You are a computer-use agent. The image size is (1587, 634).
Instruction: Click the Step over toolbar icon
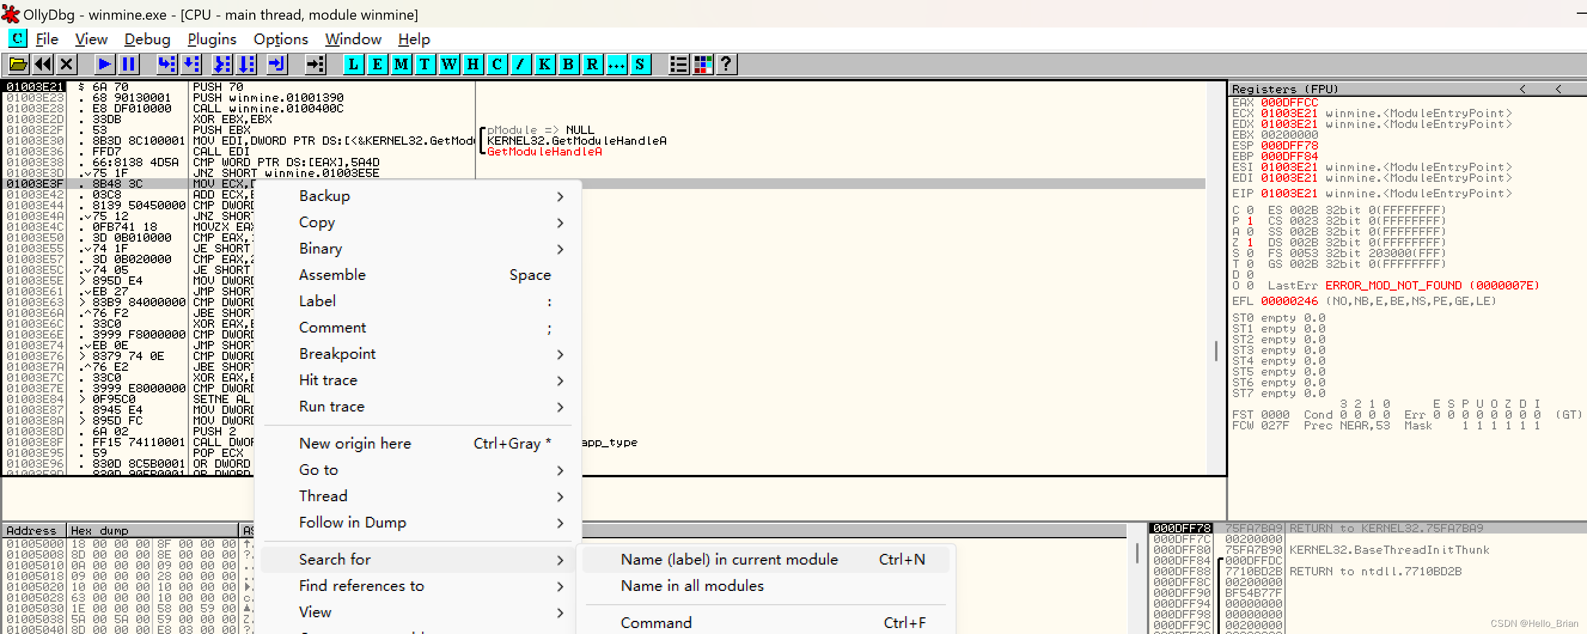point(191,64)
